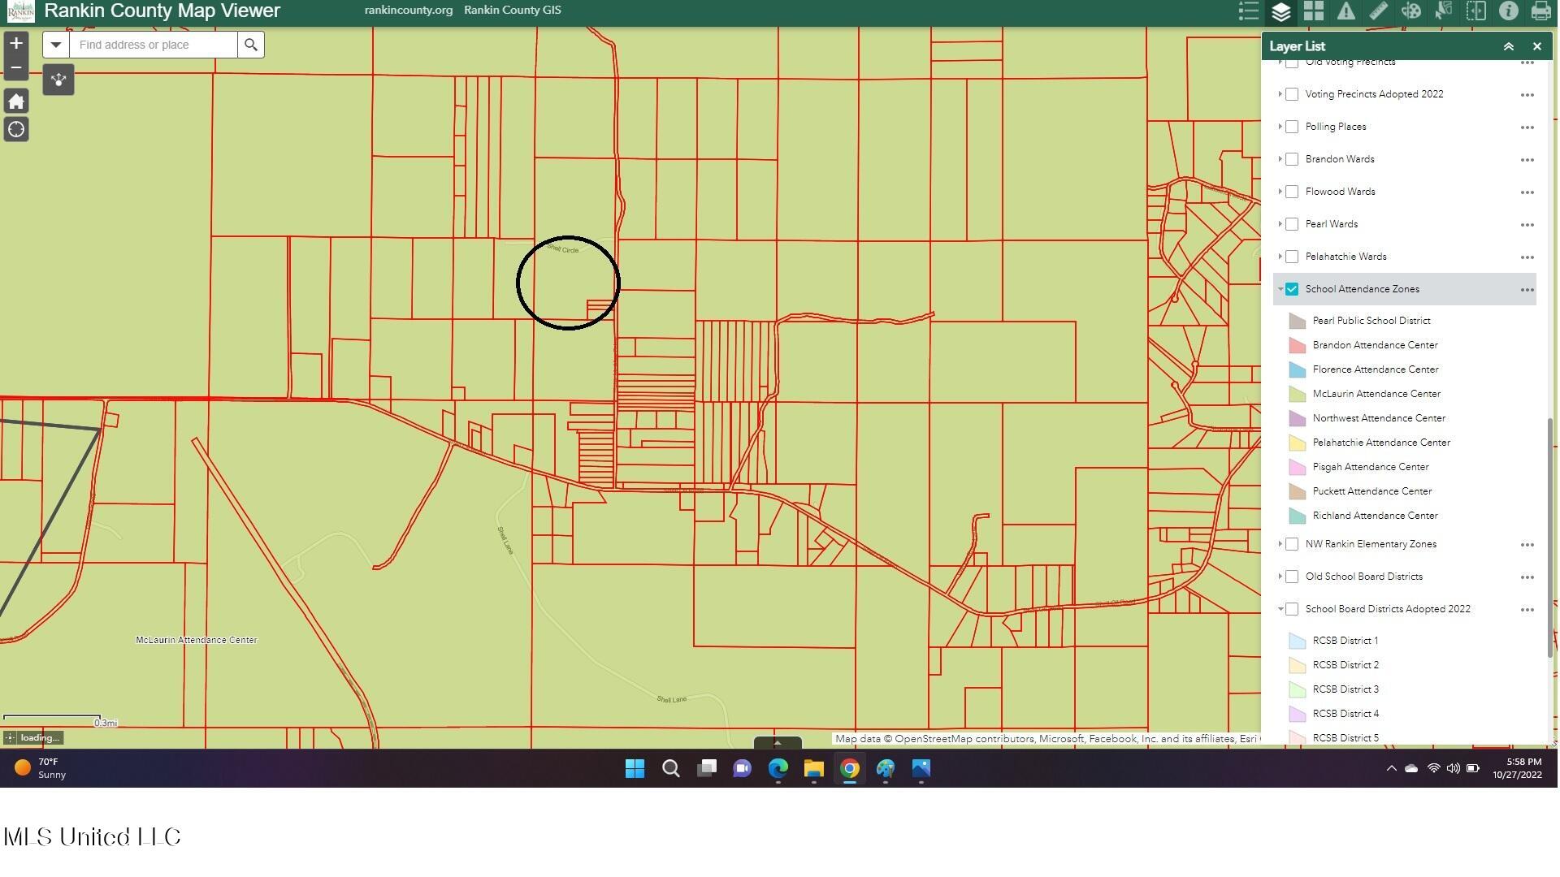Open options for NW Rankin Elementary Zones

(1527, 545)
